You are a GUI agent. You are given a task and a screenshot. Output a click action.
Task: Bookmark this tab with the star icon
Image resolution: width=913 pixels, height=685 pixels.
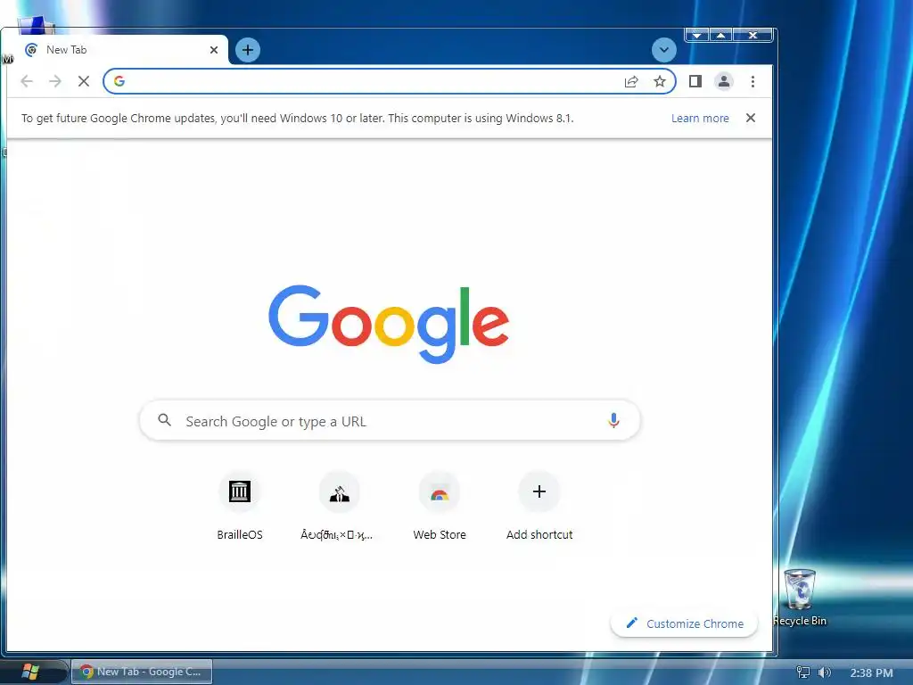659,81
